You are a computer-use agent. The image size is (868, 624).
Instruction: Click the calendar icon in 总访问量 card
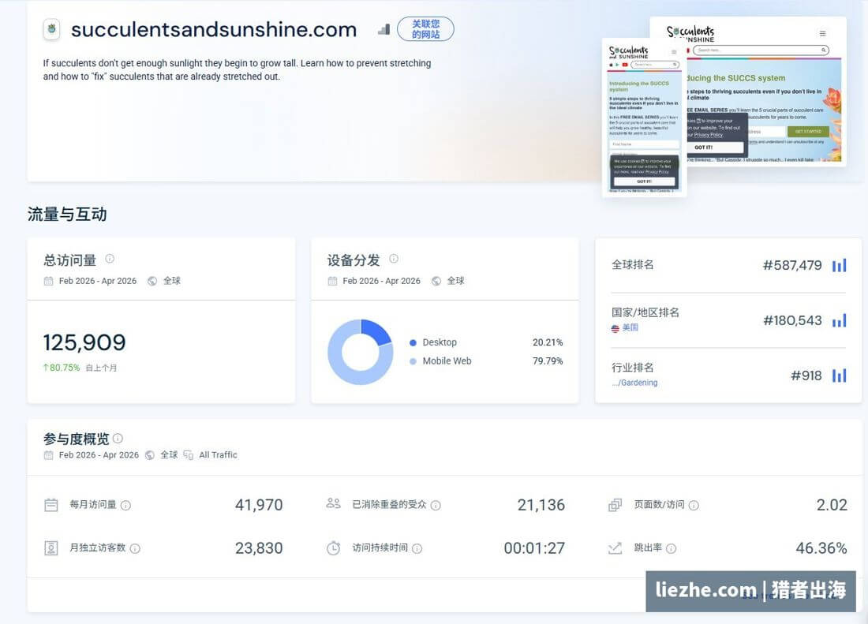(x=49, y=281)
